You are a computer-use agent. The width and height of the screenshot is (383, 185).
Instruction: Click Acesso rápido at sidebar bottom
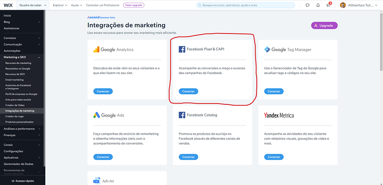23,181
